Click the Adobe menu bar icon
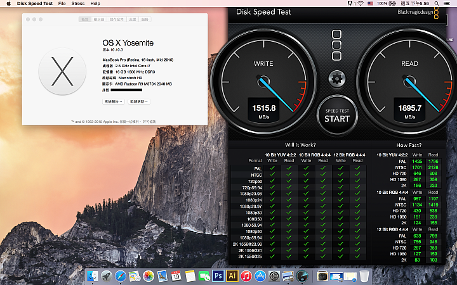Image resolution: width=457 pixels, height=285 pixels. click(x=350, y=4)
